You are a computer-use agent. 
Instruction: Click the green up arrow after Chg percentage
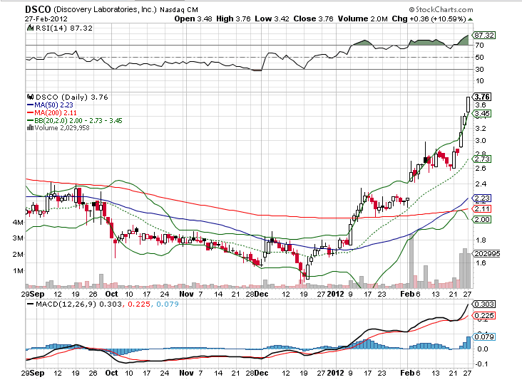pyautogui.click(x=470, y=19)
